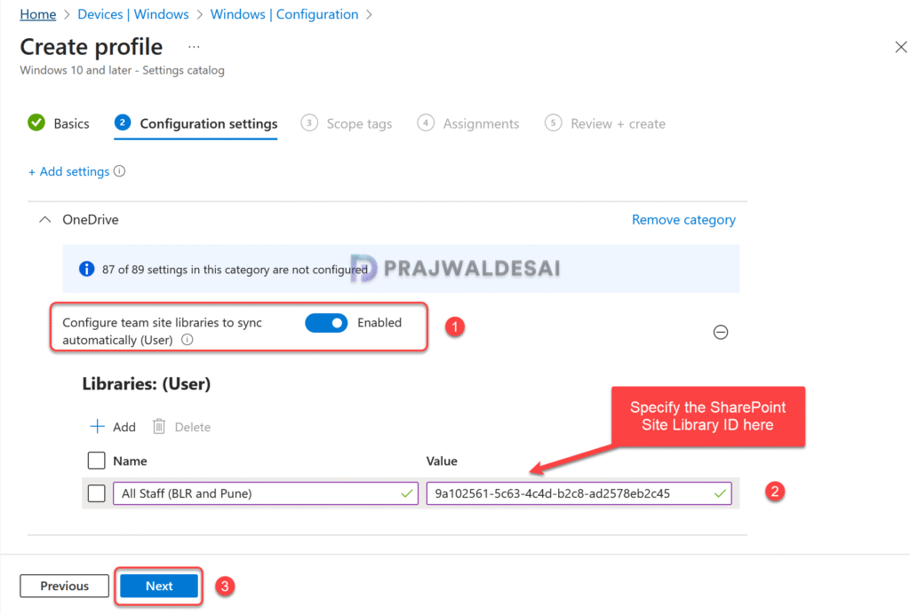Check the select-all checkbox beside Name header
Viewport: 910px width, 614px height.
96,460
